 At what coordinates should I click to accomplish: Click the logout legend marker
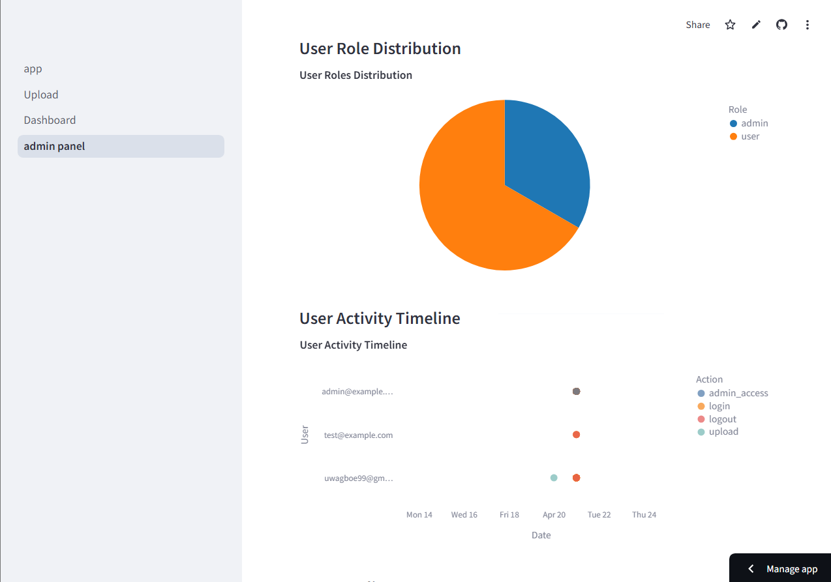(701, 419)
